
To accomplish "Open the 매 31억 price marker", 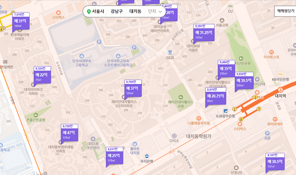I will pyautogui.click(x=21, y=21).
